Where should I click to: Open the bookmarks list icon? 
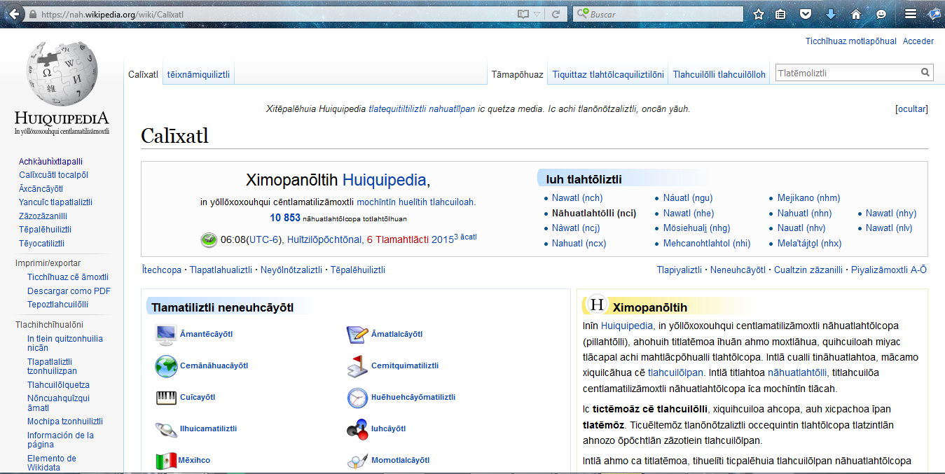pyautogui.click(x=780, y=14)
